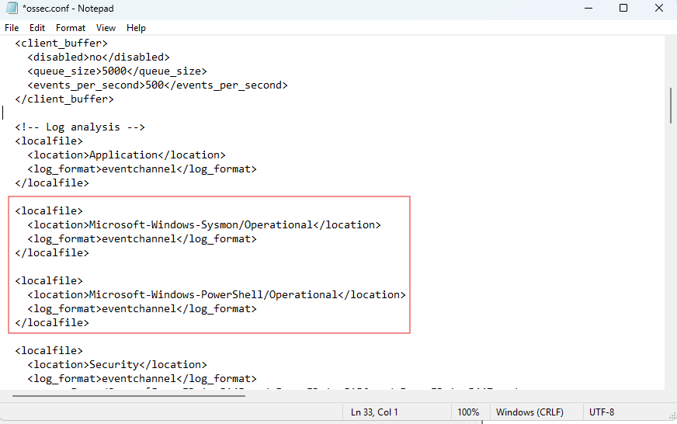
Task: Open the Edit menu
Action: click(37, 28)
